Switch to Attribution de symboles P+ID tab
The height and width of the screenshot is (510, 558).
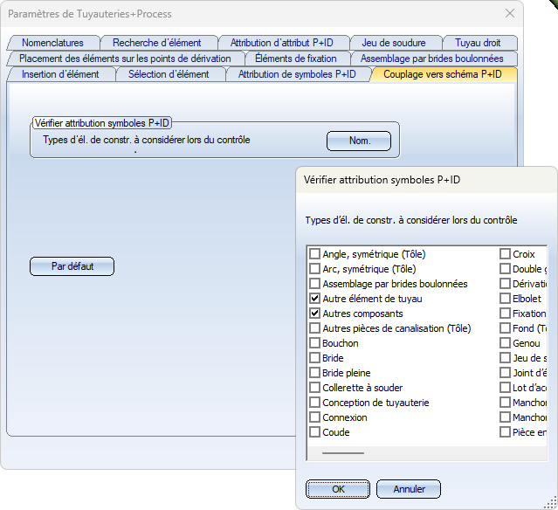click(297, 74)
